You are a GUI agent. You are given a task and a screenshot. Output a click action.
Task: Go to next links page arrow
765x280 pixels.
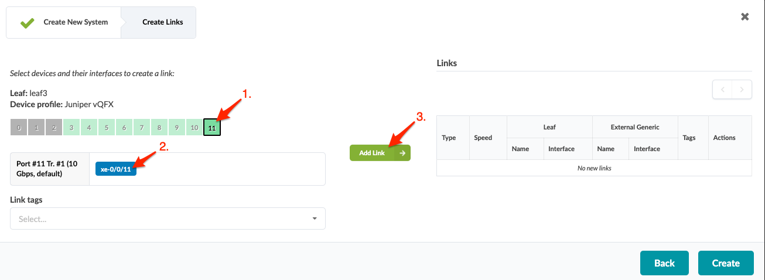(742, 90)
